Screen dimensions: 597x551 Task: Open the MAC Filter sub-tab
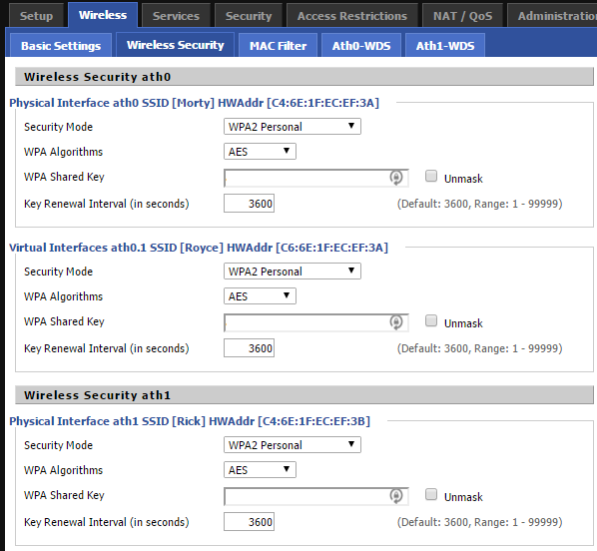click(x=278, y=45)
